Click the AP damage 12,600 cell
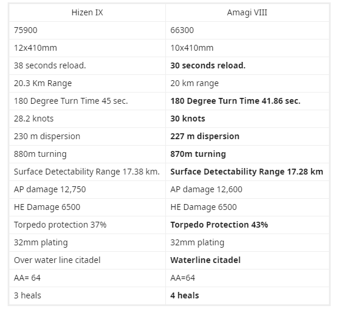This screenshot has height=309, width=346. (x=247, y=189)
